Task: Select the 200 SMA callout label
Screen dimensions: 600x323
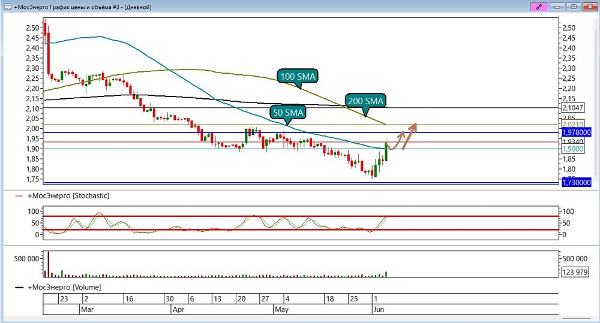Action: [x=365, y=101]
